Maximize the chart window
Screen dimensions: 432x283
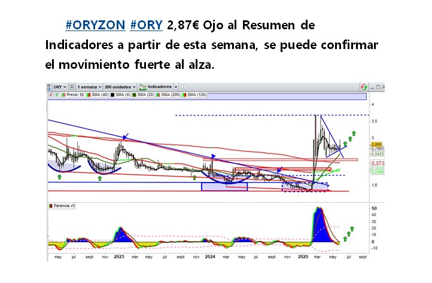click(x=378, y=87)
